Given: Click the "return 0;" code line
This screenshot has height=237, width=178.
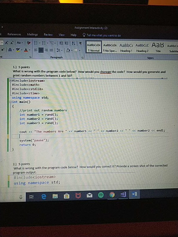Looking at the screenshot, I should tap(28, 145).
